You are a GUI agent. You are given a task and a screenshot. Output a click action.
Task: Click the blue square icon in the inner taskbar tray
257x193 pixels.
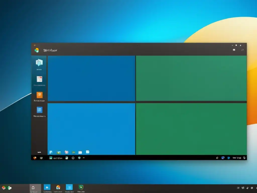point(223,158)
